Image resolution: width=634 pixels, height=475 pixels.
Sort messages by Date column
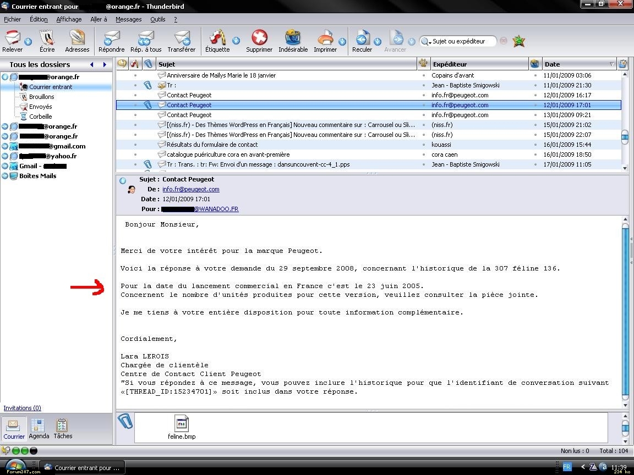coord(579,64)
